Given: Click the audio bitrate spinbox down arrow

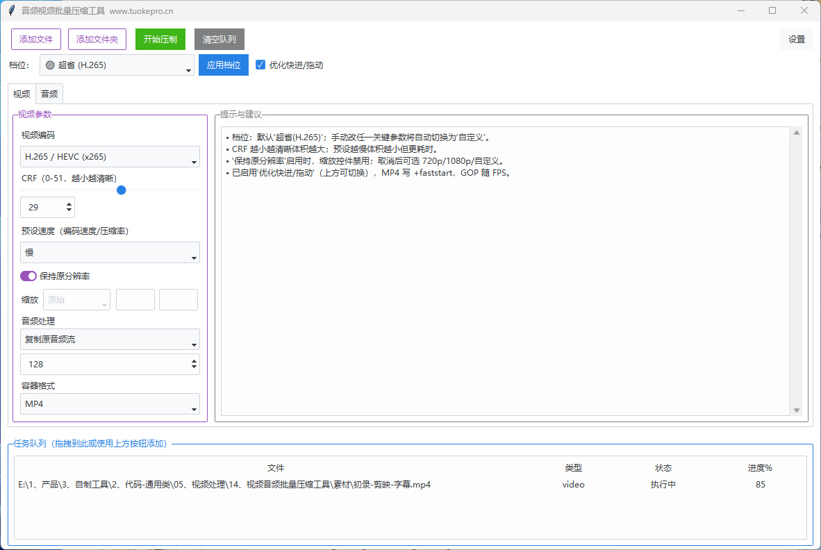Looking at the screenshot, I should coord(194,367).
